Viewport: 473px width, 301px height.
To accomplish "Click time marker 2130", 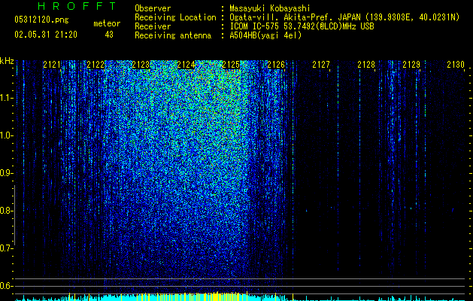I will 456,65.
